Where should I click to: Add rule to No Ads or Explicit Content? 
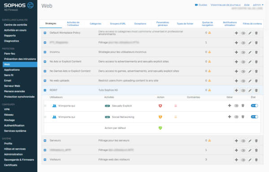click(236, 62)
